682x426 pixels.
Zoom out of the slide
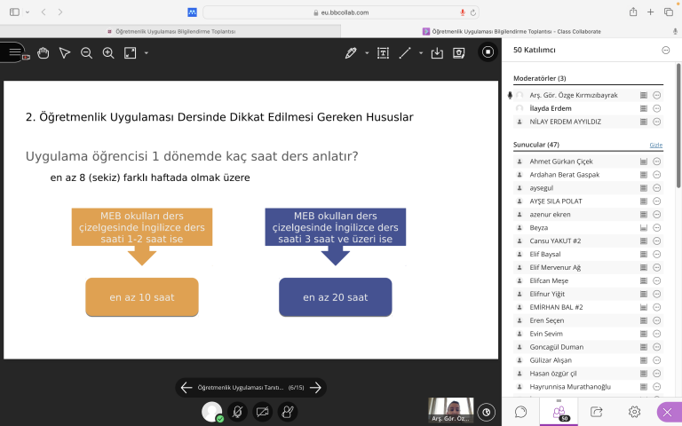coord(86,52)
